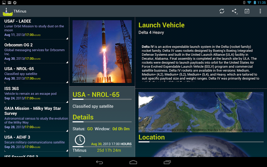The image size is (267, 167).
Task: Expand the USAF - LADEE corner triangle
Action: tap(67, 38)
